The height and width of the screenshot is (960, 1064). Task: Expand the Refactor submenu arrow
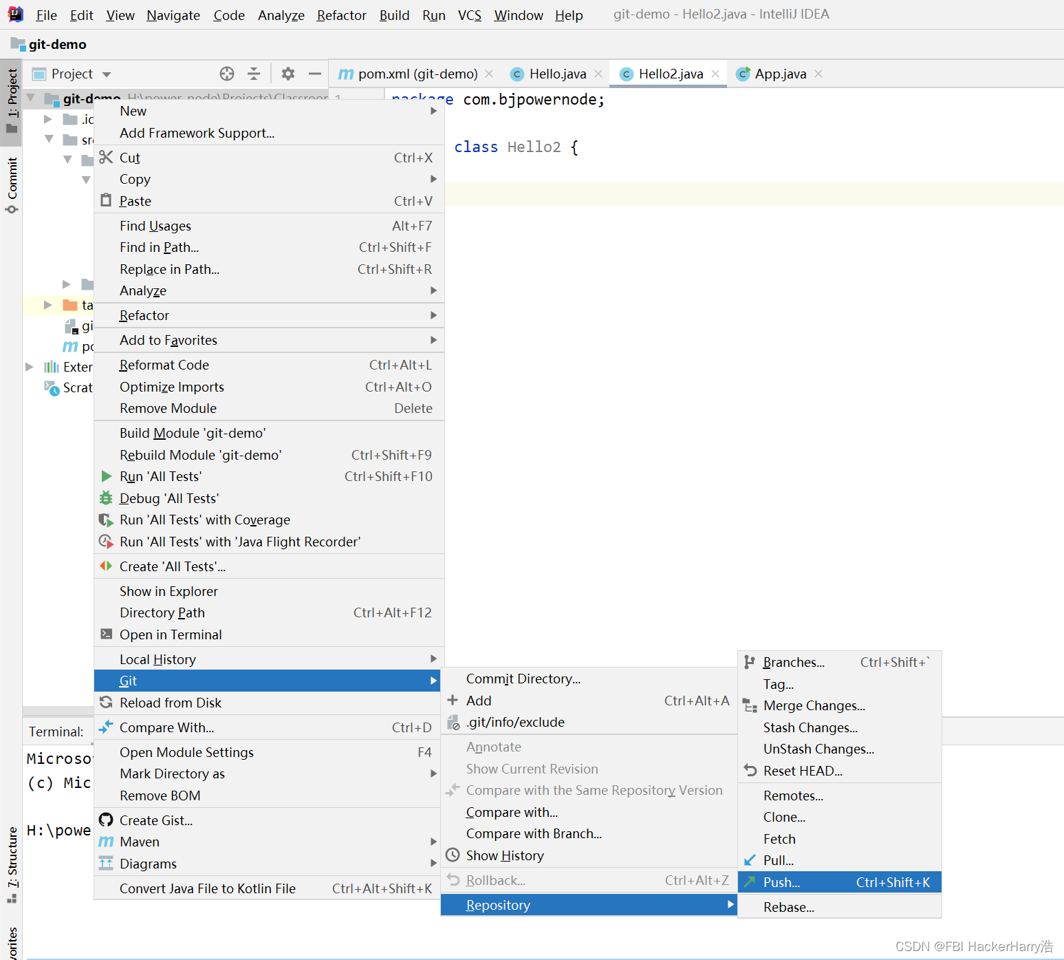coord(433,315)
